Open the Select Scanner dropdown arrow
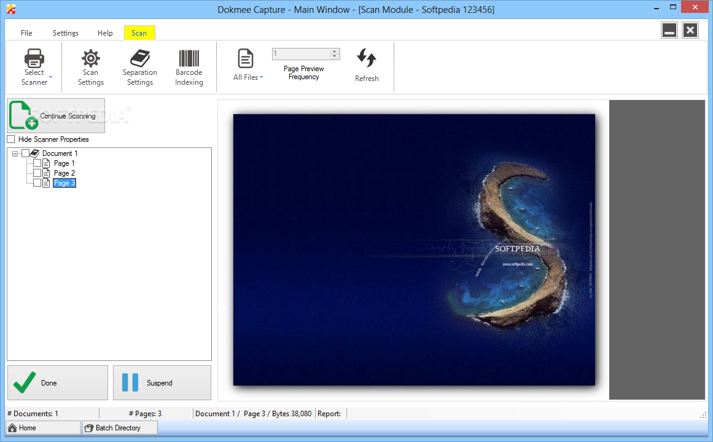 50,77
